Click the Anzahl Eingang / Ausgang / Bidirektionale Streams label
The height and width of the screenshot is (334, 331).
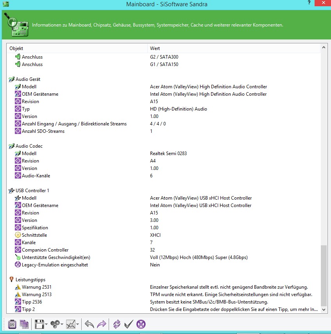(x=74, y=124)
